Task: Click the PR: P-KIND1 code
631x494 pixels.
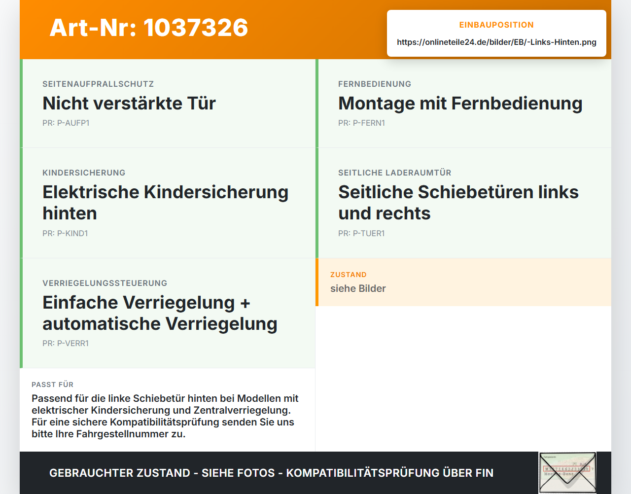Action: (65, 234)
